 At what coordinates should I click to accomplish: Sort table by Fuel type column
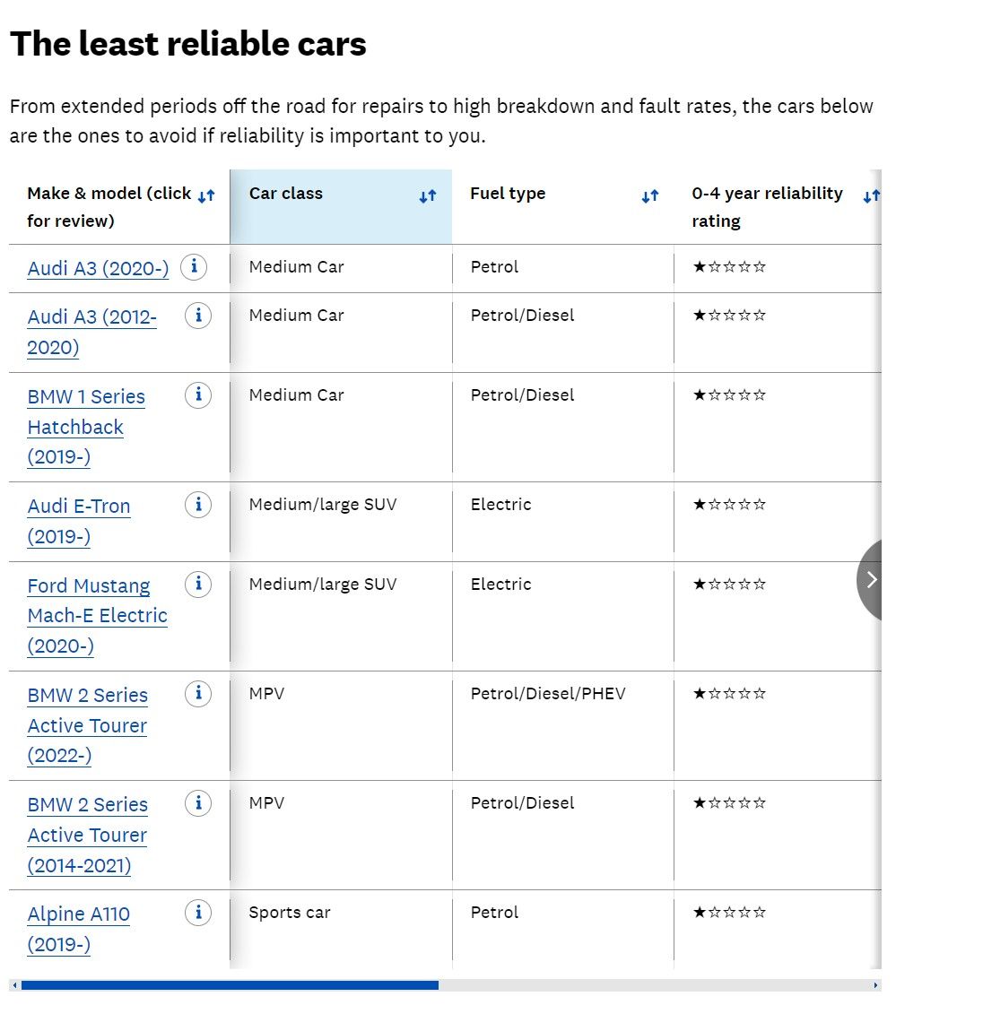(x=650, y=195)
